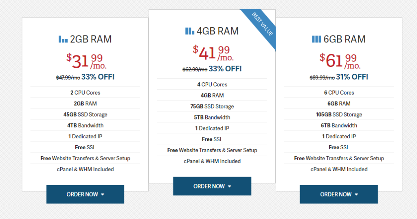Open the ORDER NOW dropdown for 6GB plan

click(339, 194)
